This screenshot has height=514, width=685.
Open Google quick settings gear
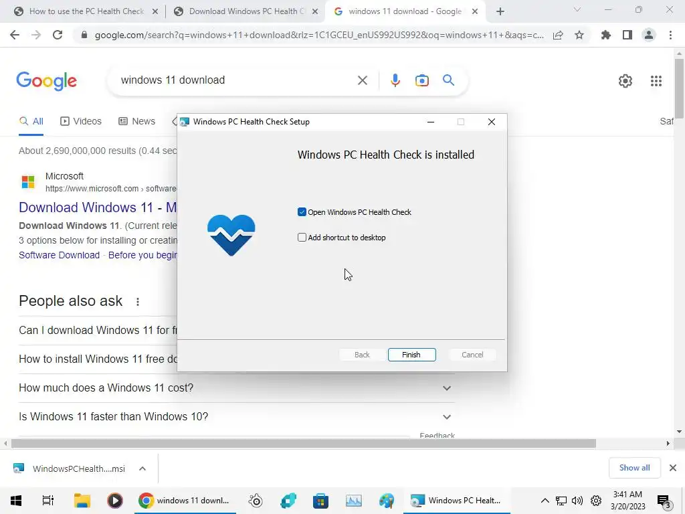[x=625, y=81]
